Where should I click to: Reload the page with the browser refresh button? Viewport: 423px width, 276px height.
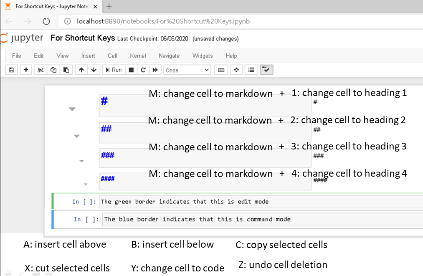pos(46,21)
